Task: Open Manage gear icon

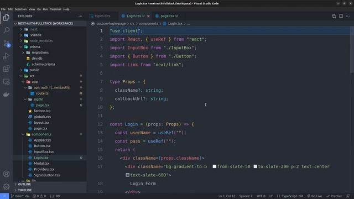Action: 6,187
